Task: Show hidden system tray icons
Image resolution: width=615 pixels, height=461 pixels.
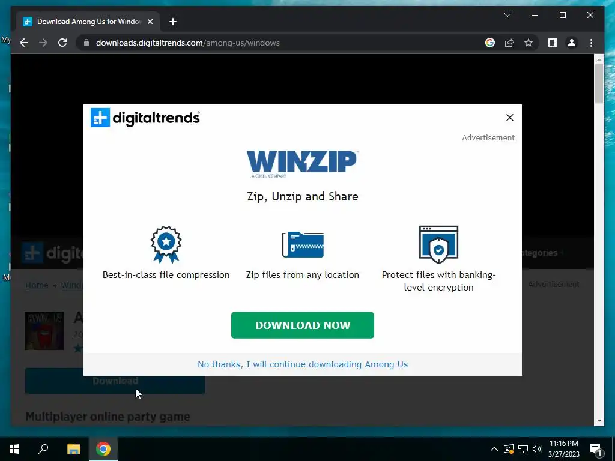Action: (x=494, y=449)
